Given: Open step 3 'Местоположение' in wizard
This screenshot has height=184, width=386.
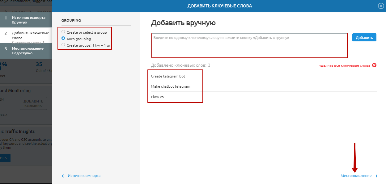Looking at the screenshot, I should [26, 51].
